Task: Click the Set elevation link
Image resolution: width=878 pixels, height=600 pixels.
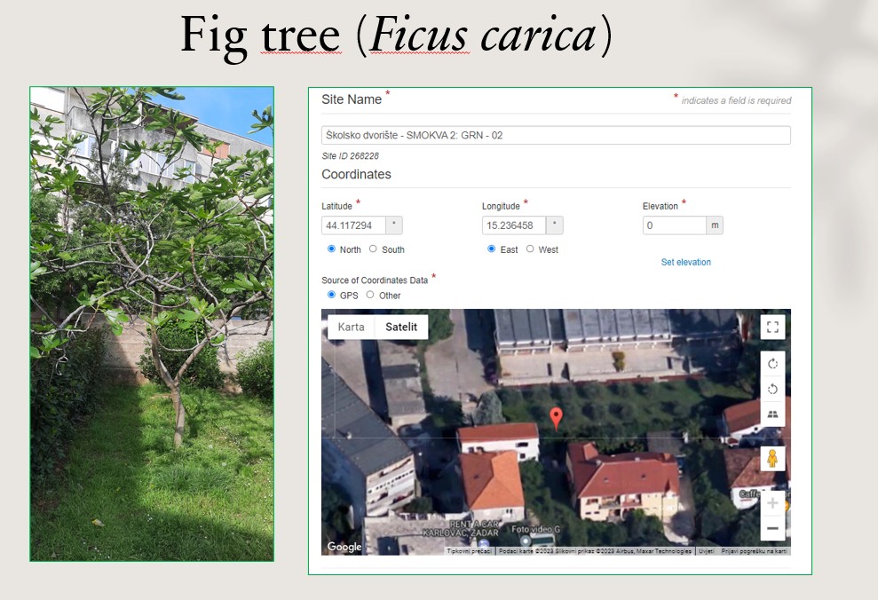Action: pyautogui.click(x=685, y=262)
